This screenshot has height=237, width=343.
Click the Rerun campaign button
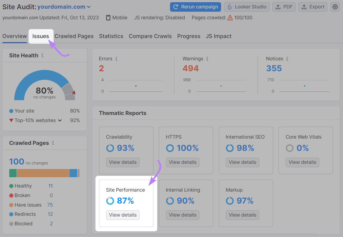click(x=195, y=7)
